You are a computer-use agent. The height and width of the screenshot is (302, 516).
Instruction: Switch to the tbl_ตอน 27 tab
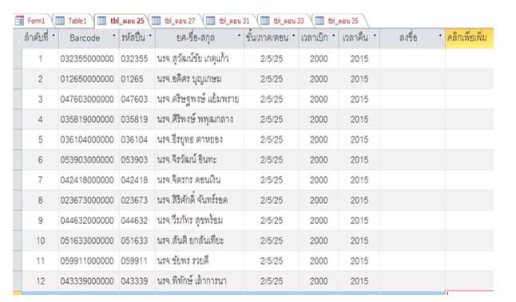coord(176,21)
